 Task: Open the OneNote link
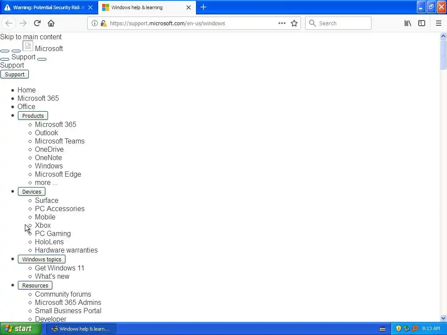[48, 157]
